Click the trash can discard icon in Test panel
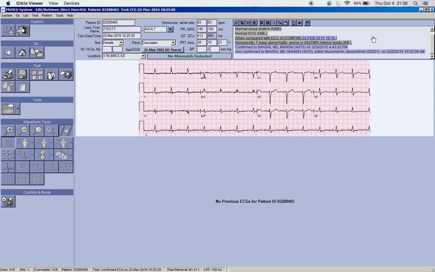Viewport: 435px width, 272px height. (x=8, y=87)
